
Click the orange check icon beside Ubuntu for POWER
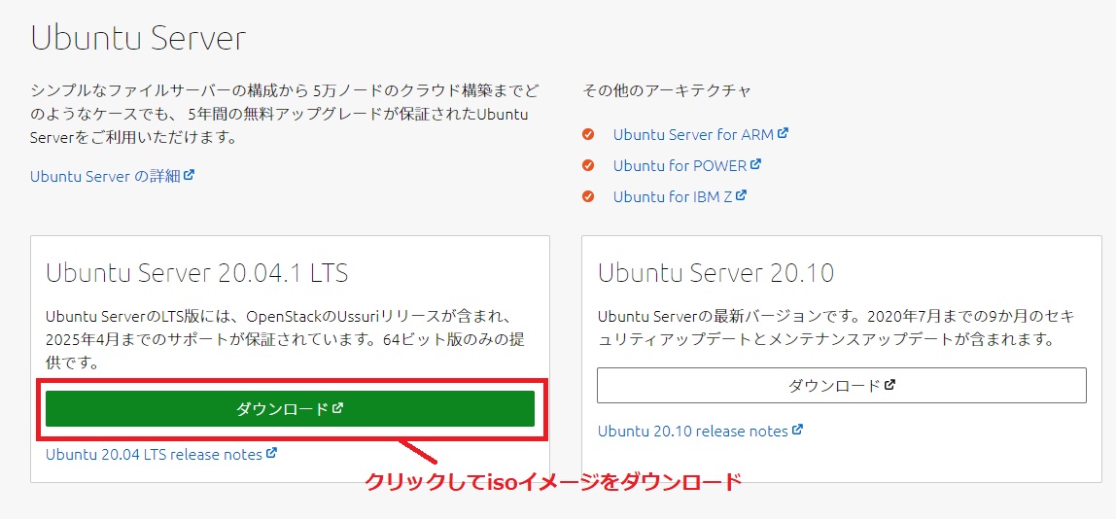coord(588,165)
